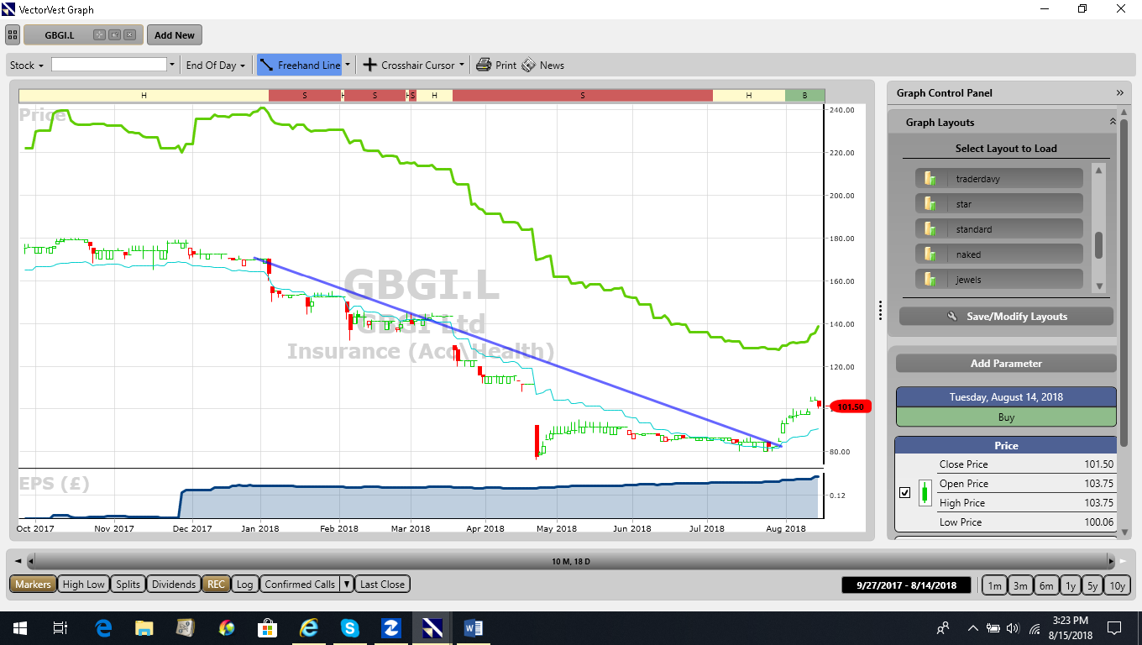The image size is (1142, 645).
Task: Click the Print icon
Action: [484, 65]
